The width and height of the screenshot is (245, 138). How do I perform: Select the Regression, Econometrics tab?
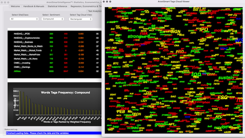86,7
